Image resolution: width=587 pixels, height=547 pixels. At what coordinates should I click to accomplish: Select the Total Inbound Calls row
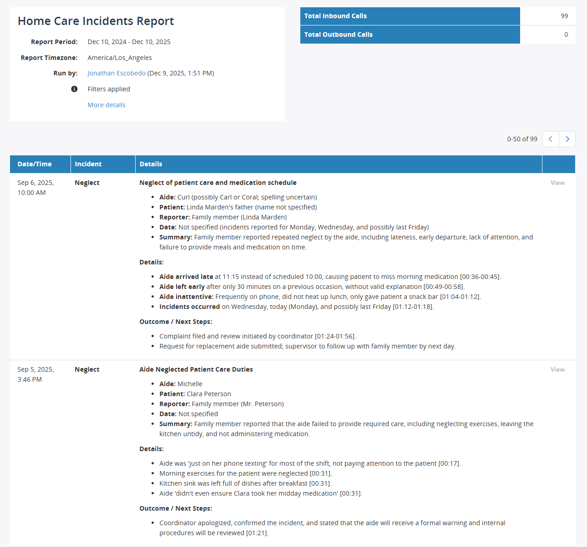click(410, 16)
